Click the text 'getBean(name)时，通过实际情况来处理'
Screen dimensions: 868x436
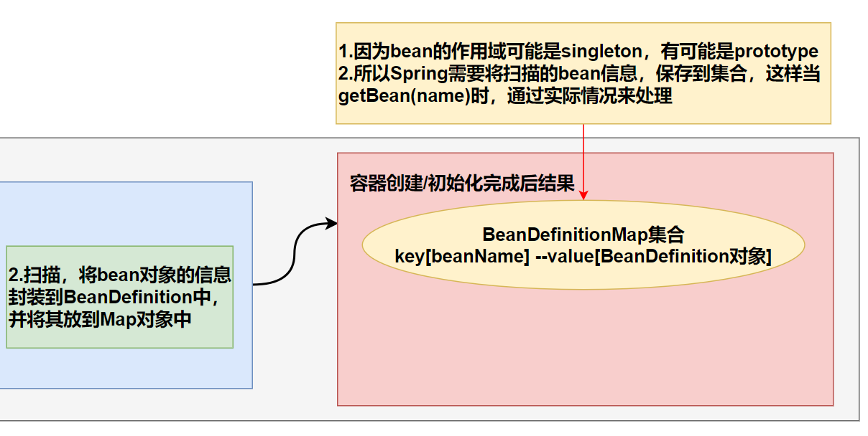pos(505,96)
